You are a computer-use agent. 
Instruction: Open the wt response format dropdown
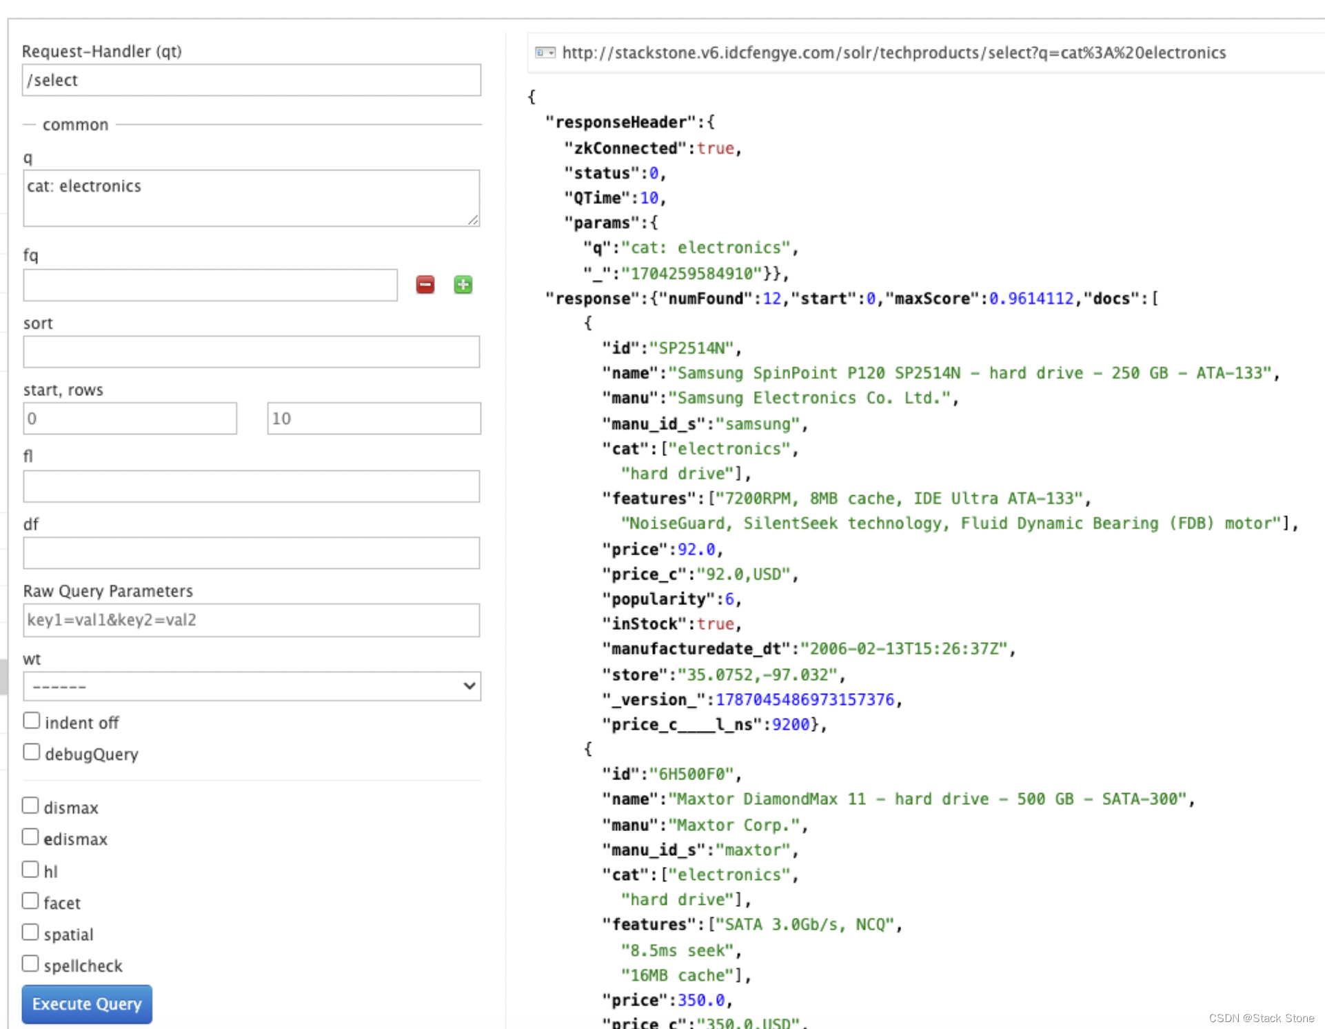pyautogui.click(x=252, y=686)
